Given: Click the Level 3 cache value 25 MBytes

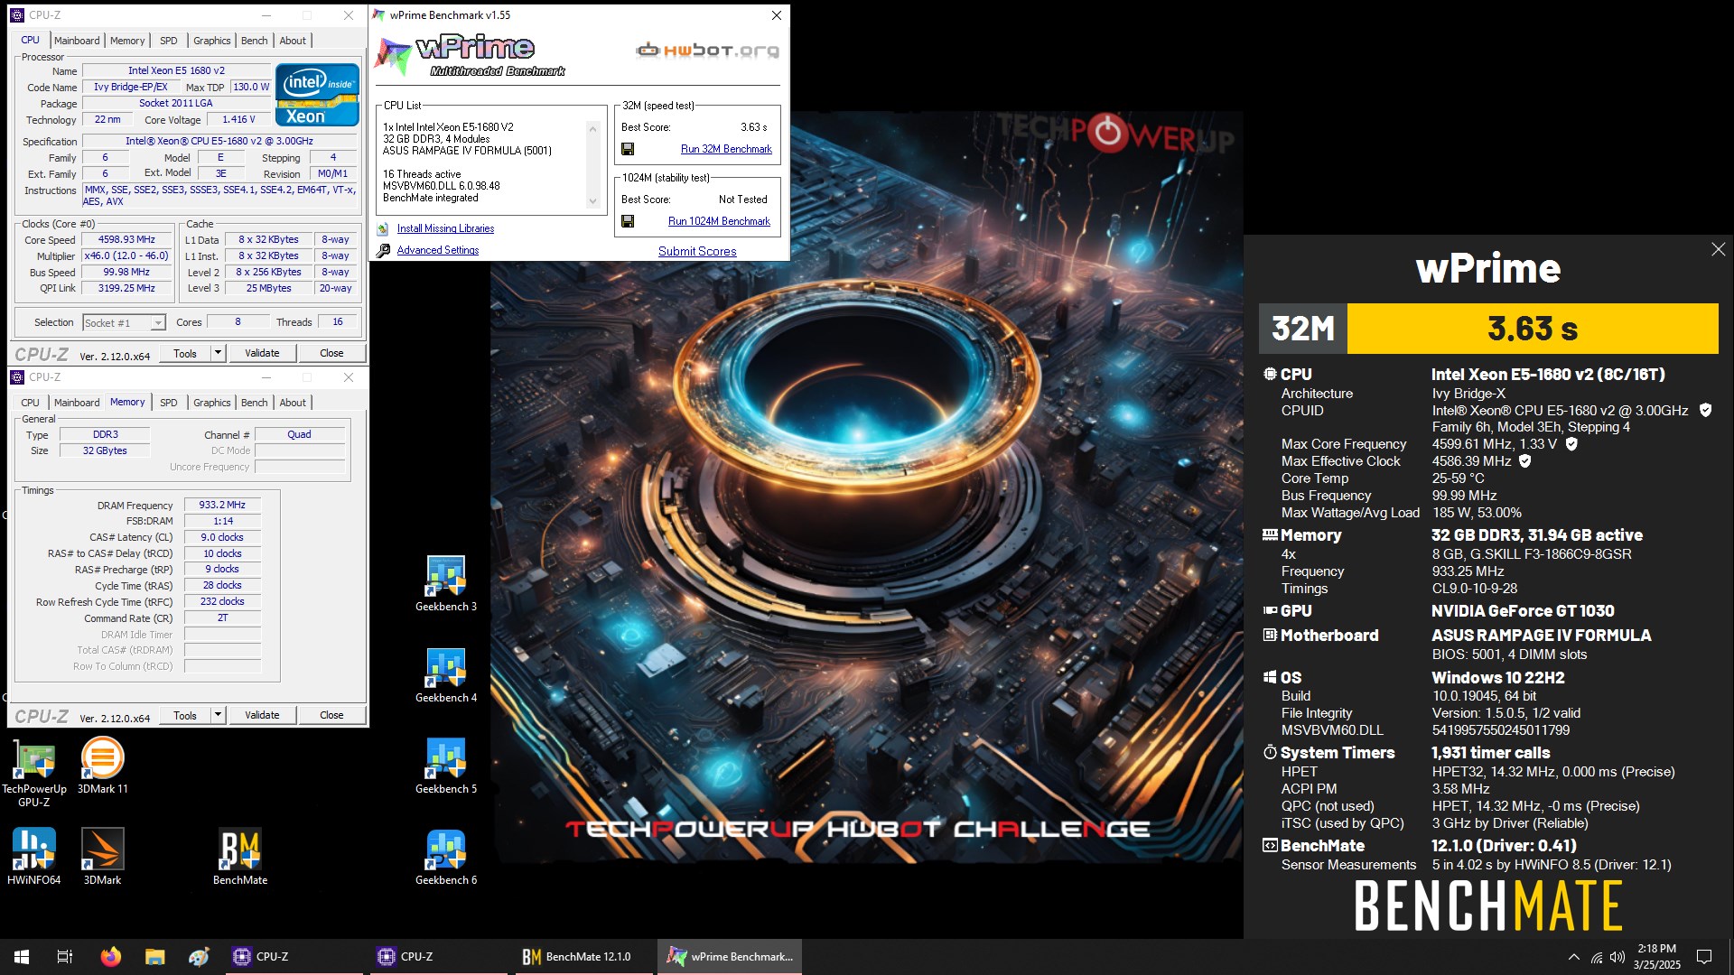Looking at the screenshot, I should click(x=268, y=288).
